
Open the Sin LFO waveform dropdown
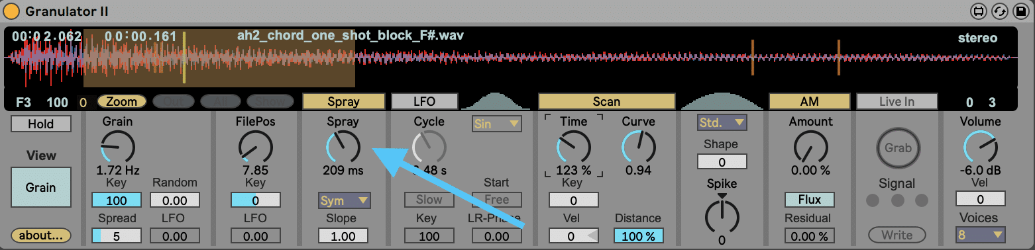click(496, 124)
